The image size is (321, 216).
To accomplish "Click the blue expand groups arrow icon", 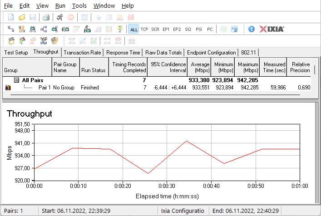I will point(234,29).
